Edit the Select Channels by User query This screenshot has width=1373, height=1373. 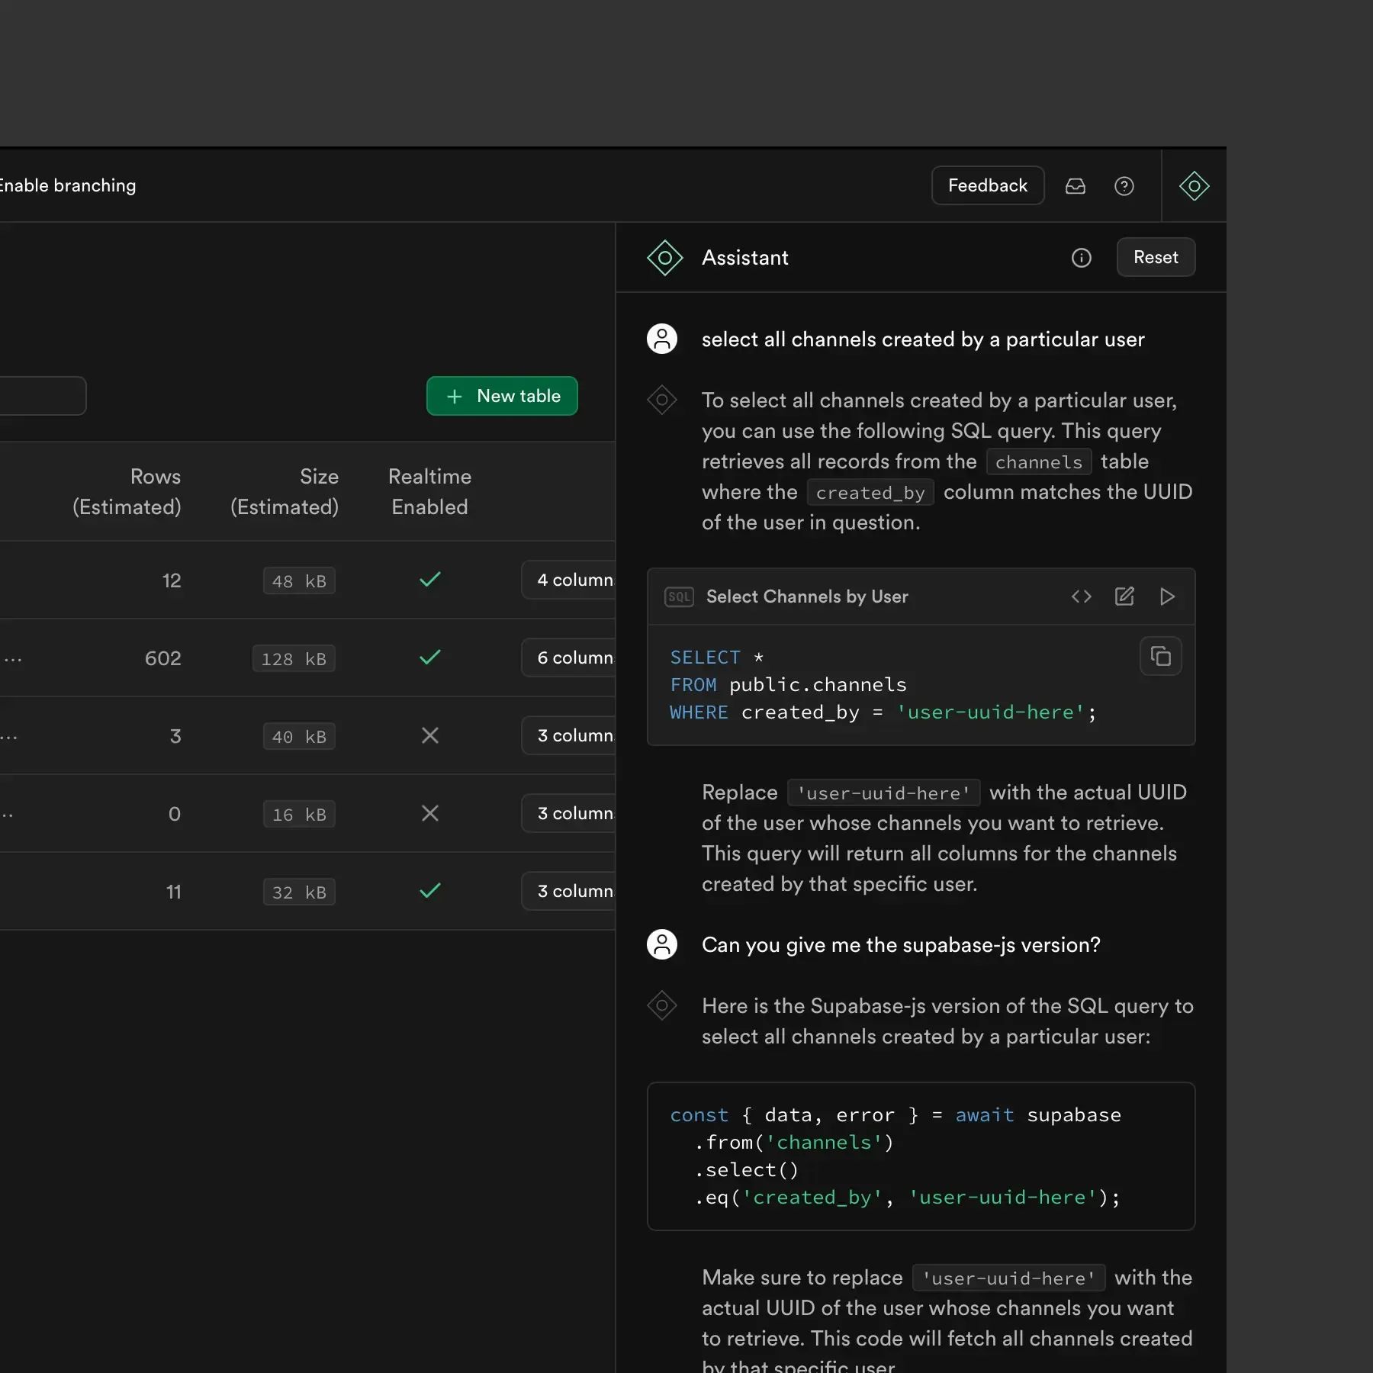(1124, 596)
